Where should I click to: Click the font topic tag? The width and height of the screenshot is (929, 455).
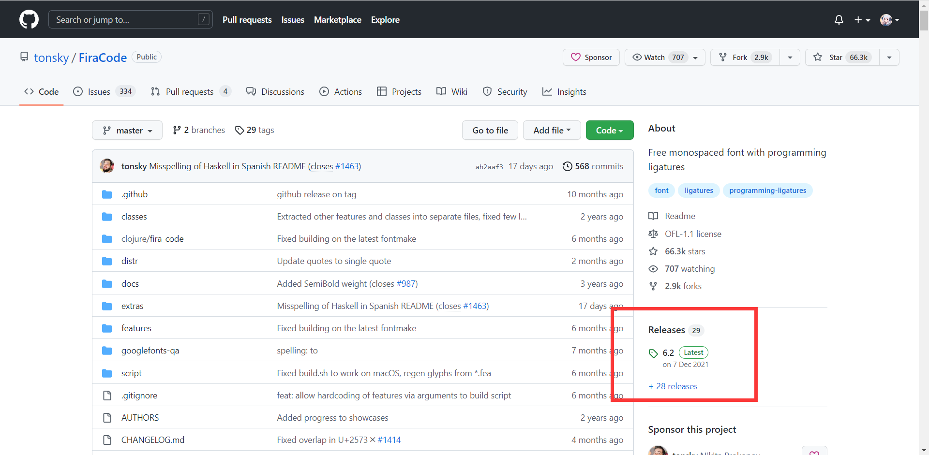click(661, 191)
